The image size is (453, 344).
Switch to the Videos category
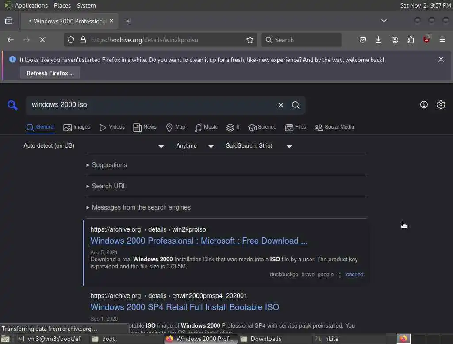click(112, 127)
